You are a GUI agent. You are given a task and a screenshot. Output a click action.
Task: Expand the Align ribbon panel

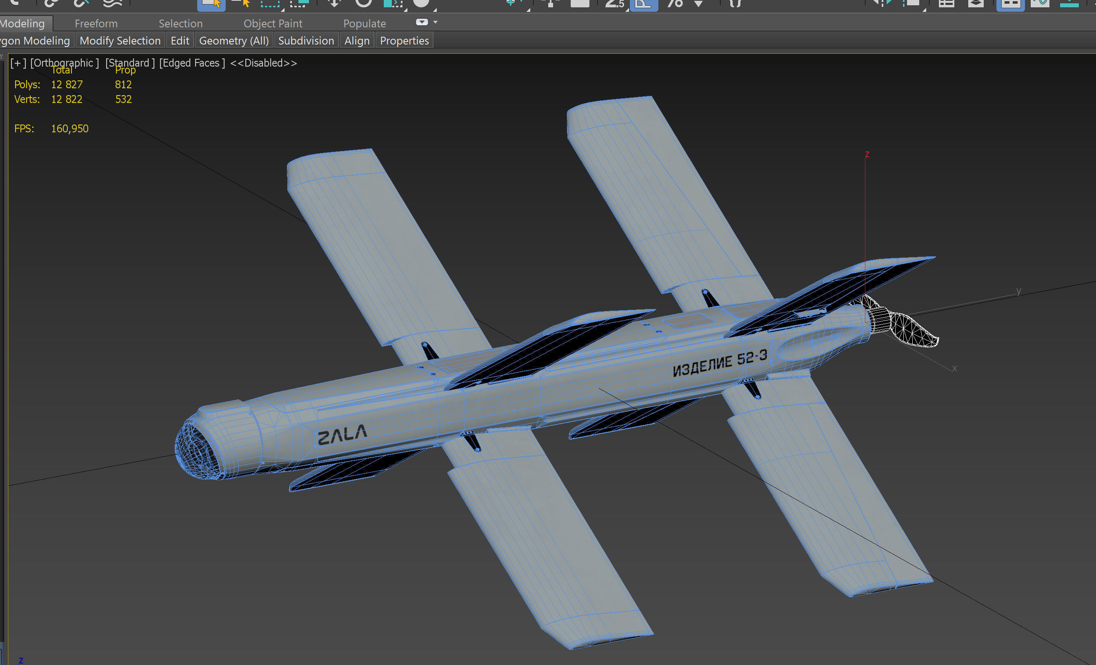tap(357, 40)
